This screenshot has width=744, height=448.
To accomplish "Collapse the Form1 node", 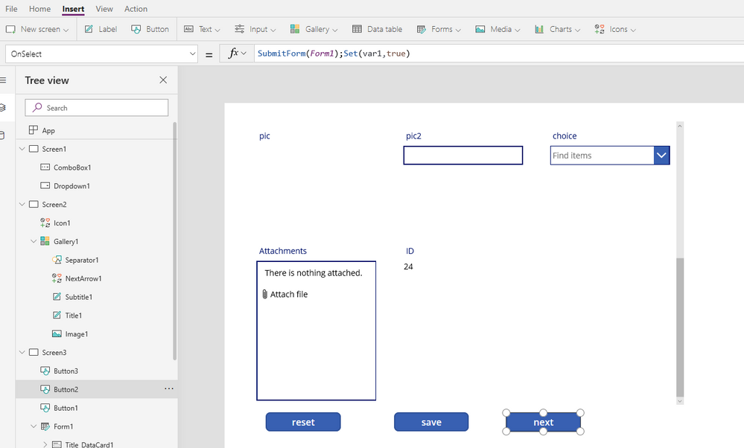I will pos(34,426).
